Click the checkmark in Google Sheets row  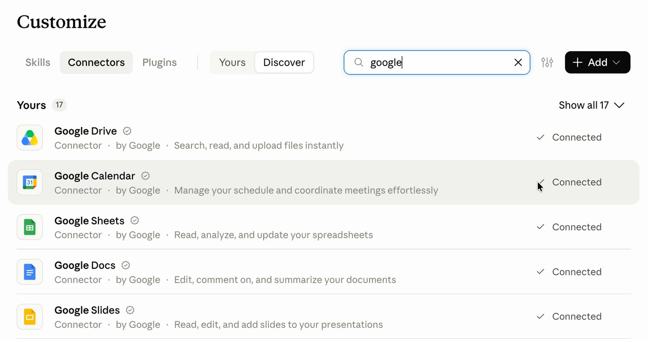click(540, 227)
